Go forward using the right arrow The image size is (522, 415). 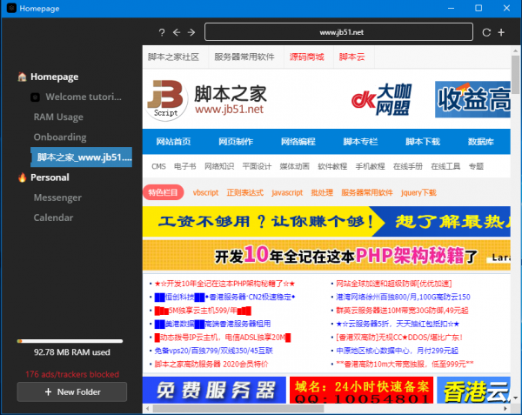click(191, 32)
